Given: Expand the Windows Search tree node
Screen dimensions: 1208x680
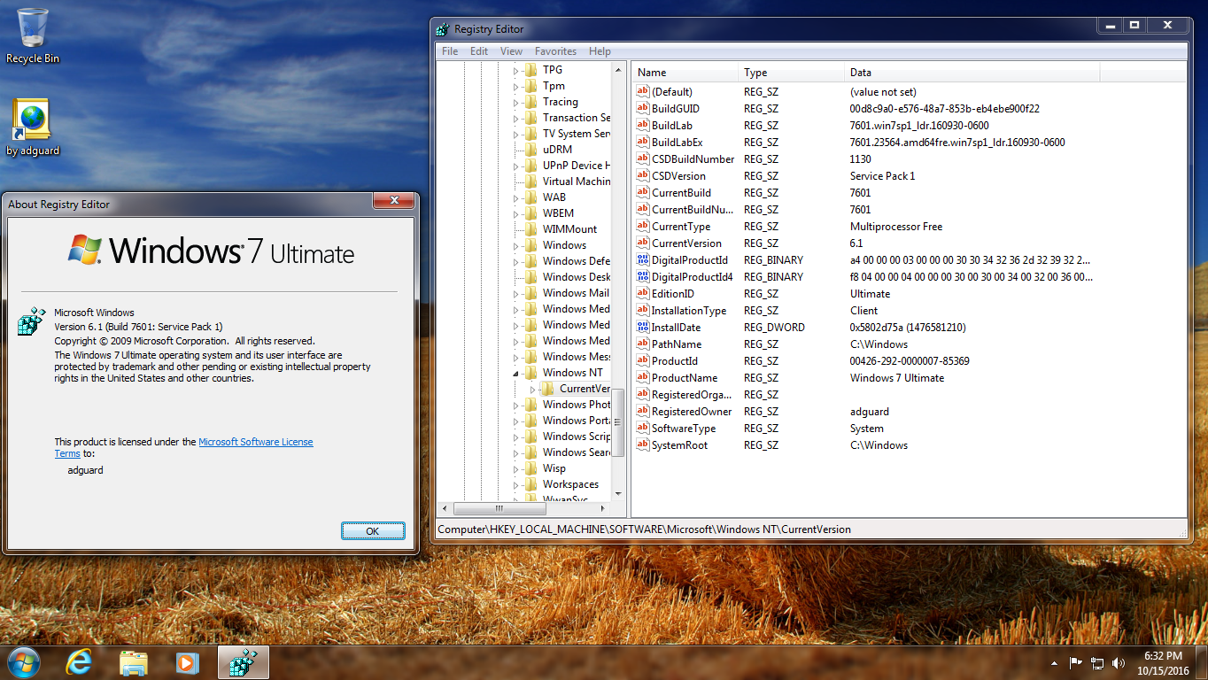Looking at the screenshot, I should pyautogui.click(x=516, y=452).
